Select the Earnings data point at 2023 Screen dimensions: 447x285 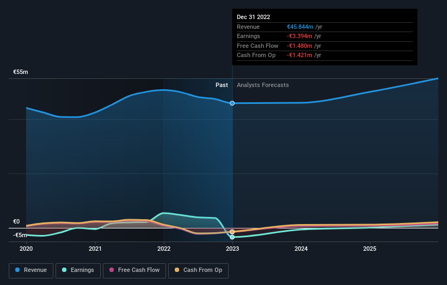232,237
